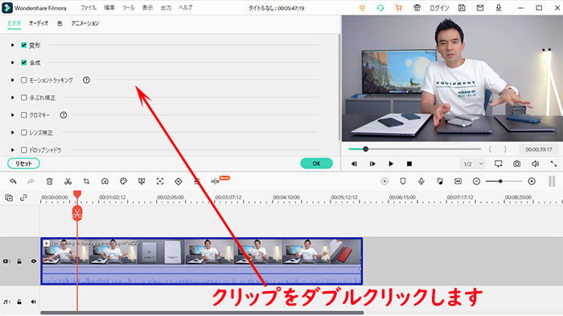Switch to the 色 tab
The height and width of the screenshot is (316, 563).
tap(60, 23)
